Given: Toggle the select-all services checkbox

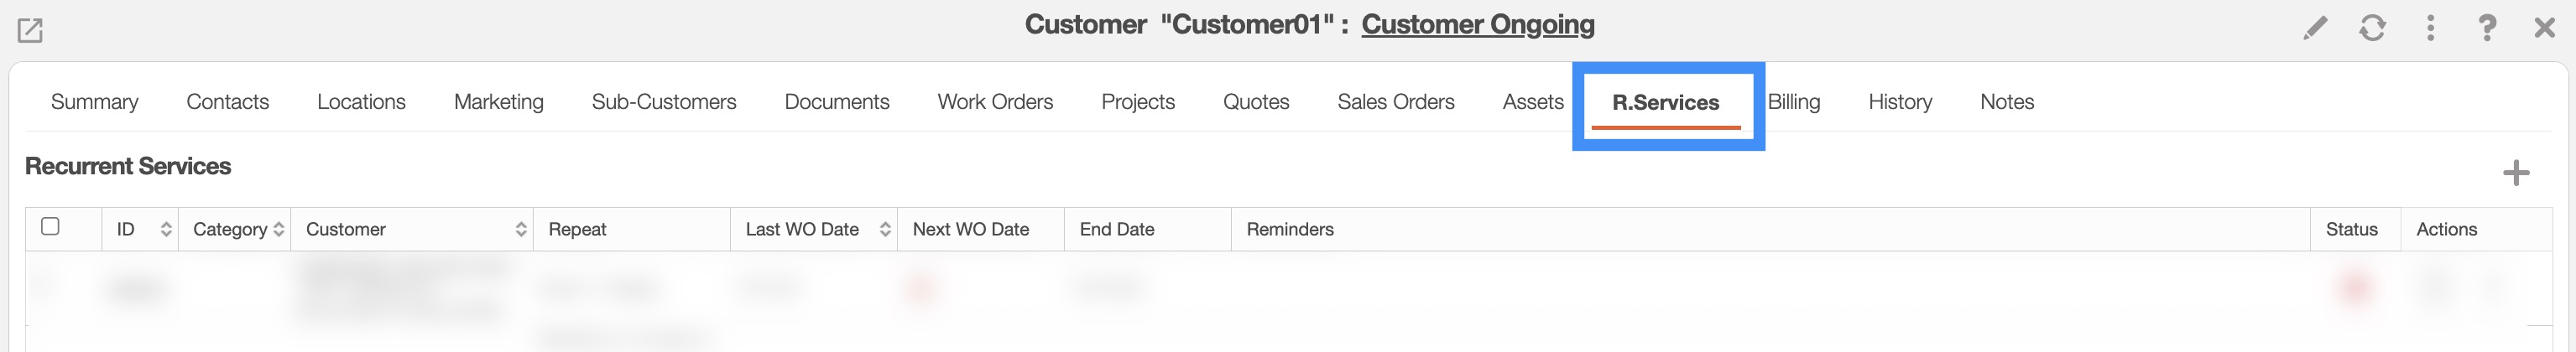Looking at the screenshot, I should point(50,227).
